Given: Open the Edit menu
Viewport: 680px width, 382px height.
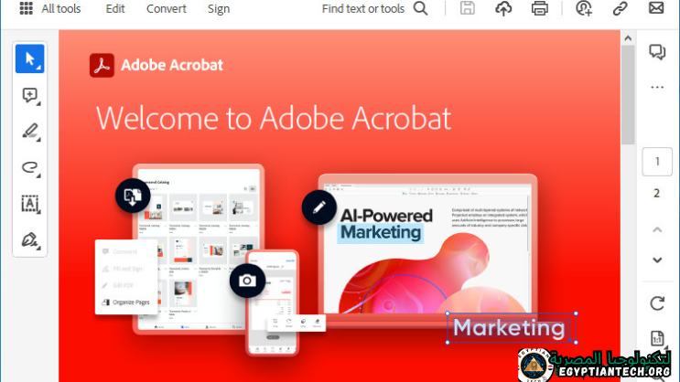Looking at the screenshot, I should (x=115, y=9).
